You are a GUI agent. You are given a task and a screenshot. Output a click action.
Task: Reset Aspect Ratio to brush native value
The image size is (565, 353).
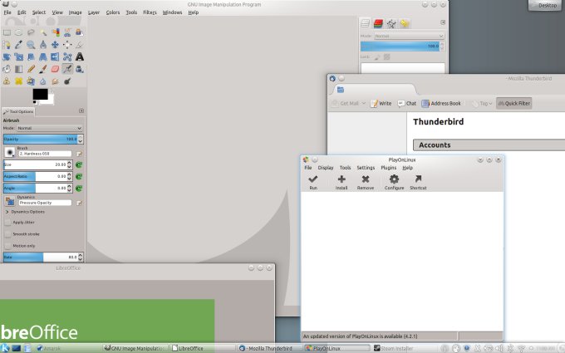(79, 176)
